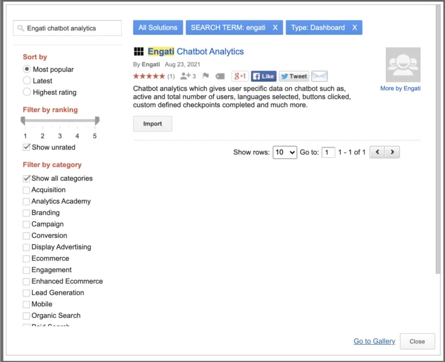Click the Facebook Like button

[x=264, y=76]
